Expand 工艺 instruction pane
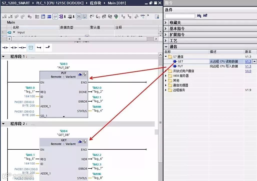 click(166, 41)
